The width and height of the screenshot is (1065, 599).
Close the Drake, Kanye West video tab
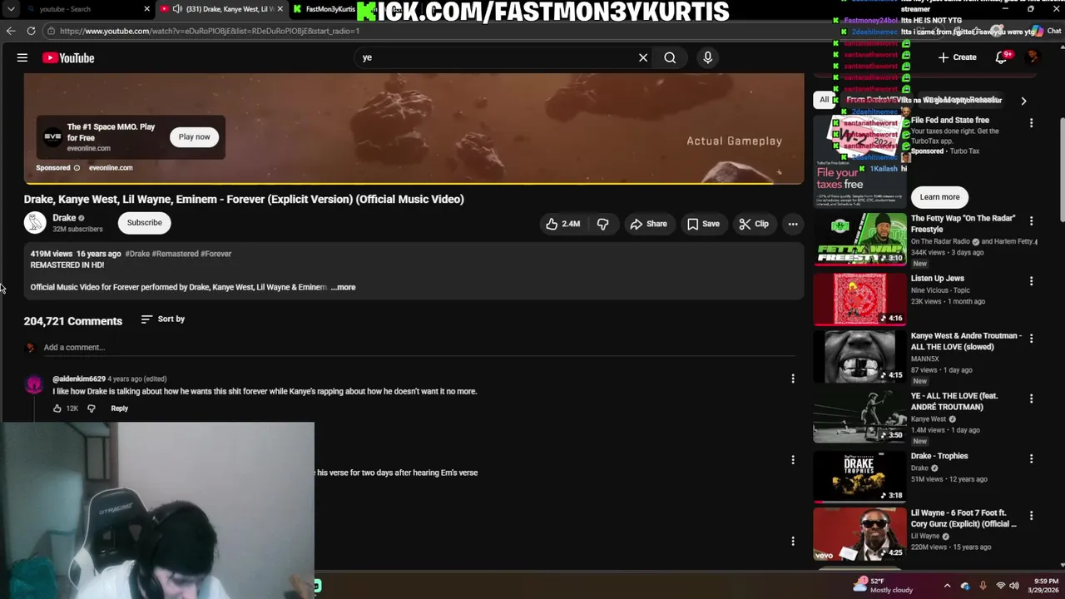[280, 9]
